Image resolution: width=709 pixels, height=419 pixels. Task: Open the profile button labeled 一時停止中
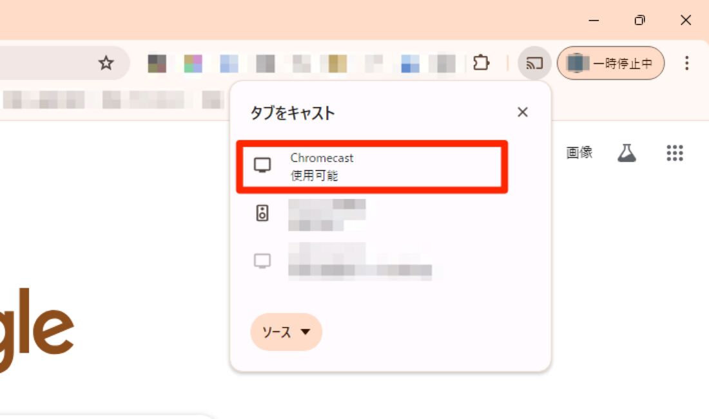(x=611, y=63)
